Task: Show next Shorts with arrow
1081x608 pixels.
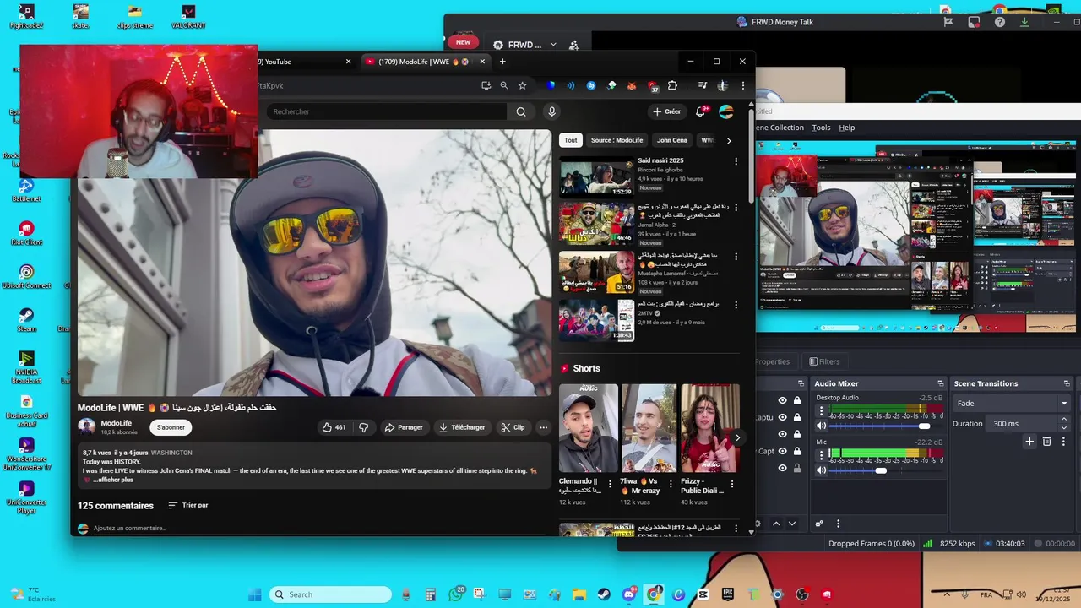Action: tap(737, 437)
